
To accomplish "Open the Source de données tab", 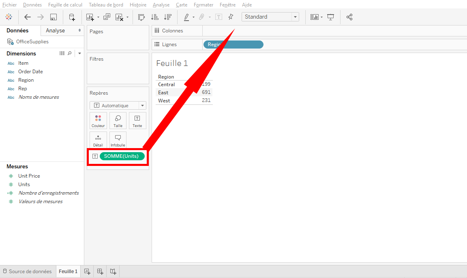I will click(28, 271).
